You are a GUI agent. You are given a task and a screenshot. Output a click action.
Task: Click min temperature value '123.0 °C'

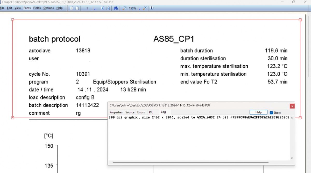277,74
